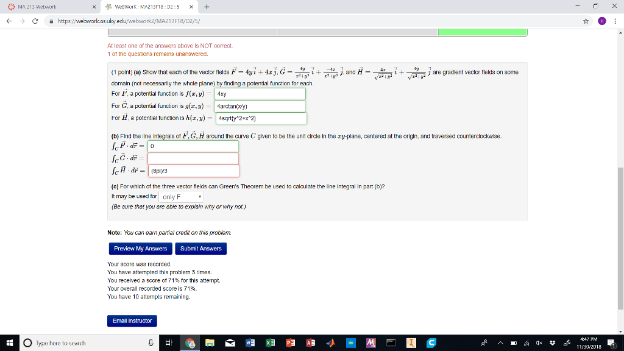Click the Submit Answers button
Viewport: 624px width, 351px height.
pos(202,249)
